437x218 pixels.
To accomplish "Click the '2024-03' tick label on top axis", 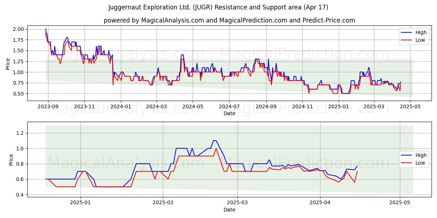I will pyautogui.click(x=157, y=107).
